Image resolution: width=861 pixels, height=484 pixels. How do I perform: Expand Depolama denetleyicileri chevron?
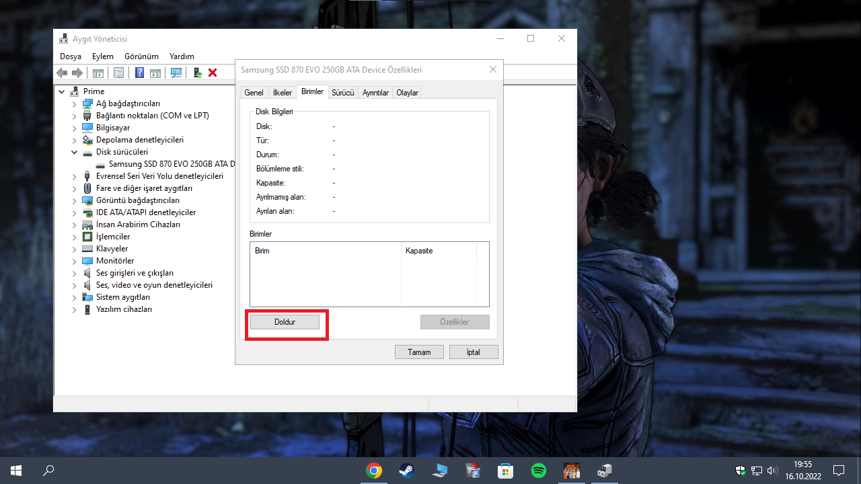[75, 140]
